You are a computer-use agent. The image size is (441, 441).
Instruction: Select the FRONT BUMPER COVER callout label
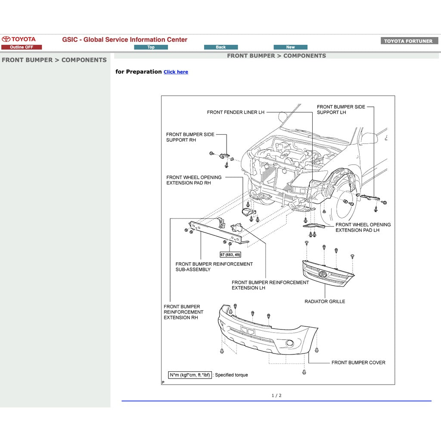pyautogui.click(x=358, y=362)
